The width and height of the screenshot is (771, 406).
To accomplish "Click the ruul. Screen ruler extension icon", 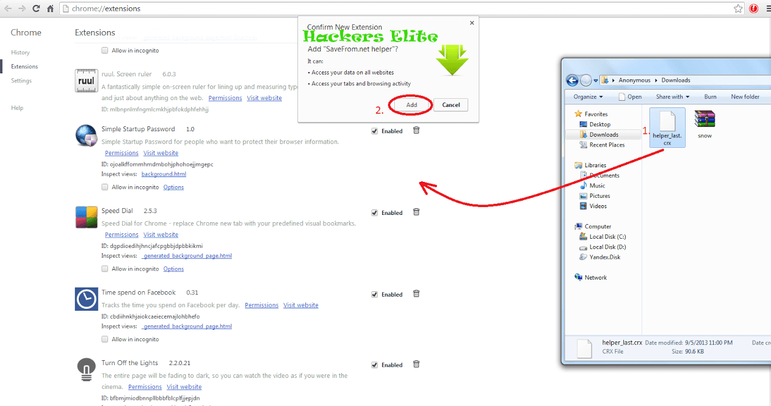I will [x=86, y=81].
